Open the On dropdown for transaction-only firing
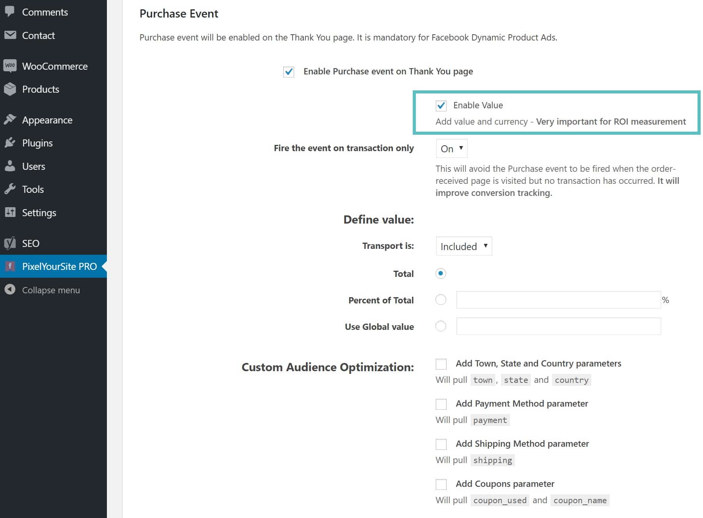Screen dimensions: 703x518 click(451, 148)
